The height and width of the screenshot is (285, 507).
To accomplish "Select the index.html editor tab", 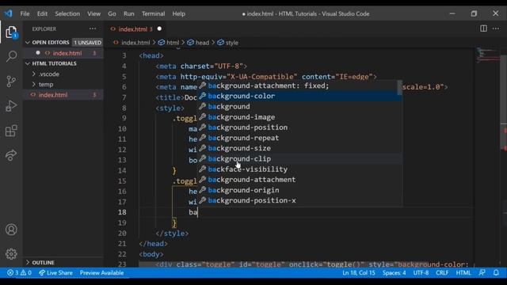I will click(135, 29).
